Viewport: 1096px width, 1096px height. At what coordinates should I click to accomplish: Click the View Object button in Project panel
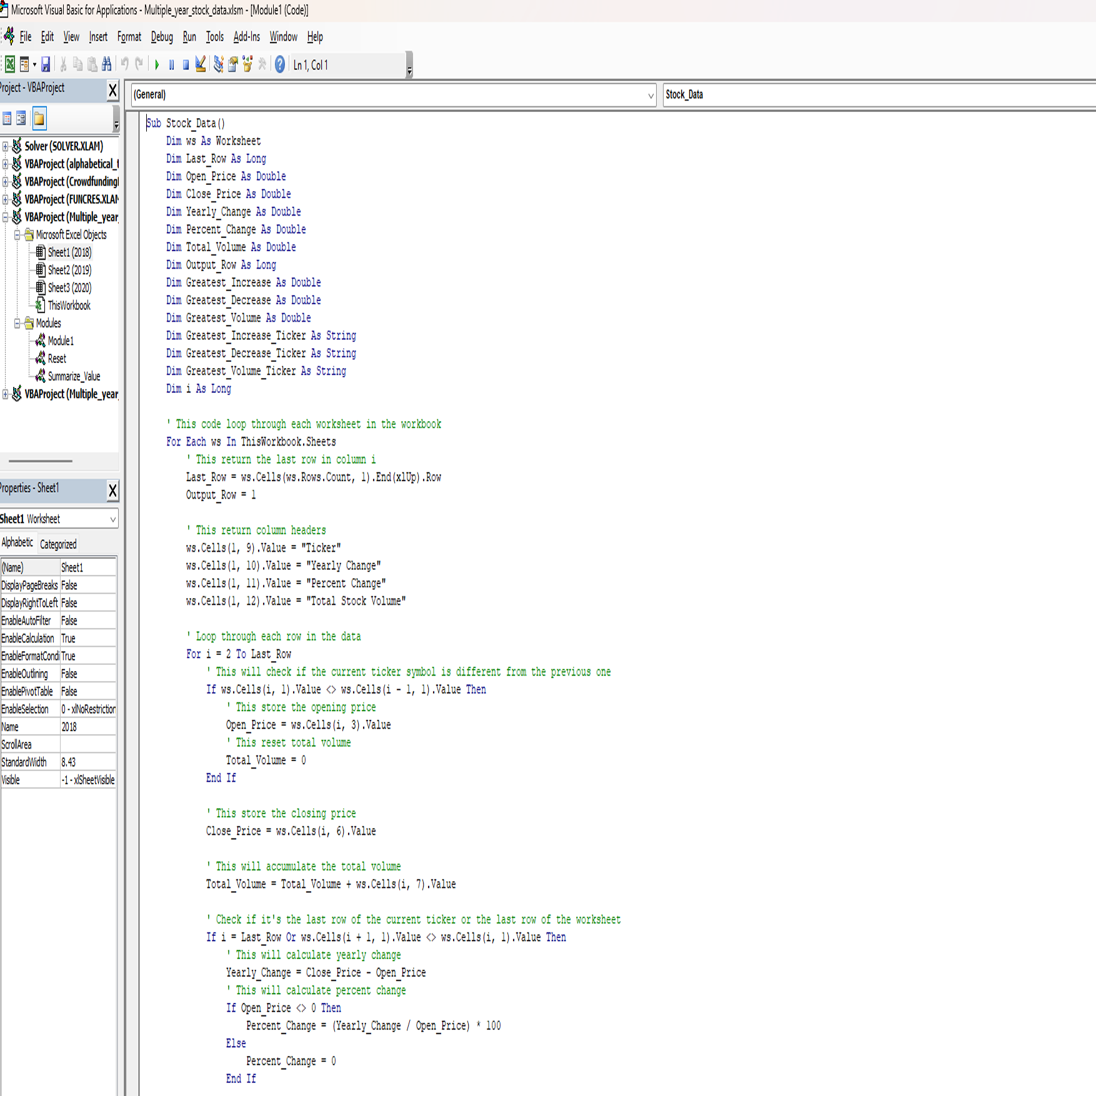[21, 118]
